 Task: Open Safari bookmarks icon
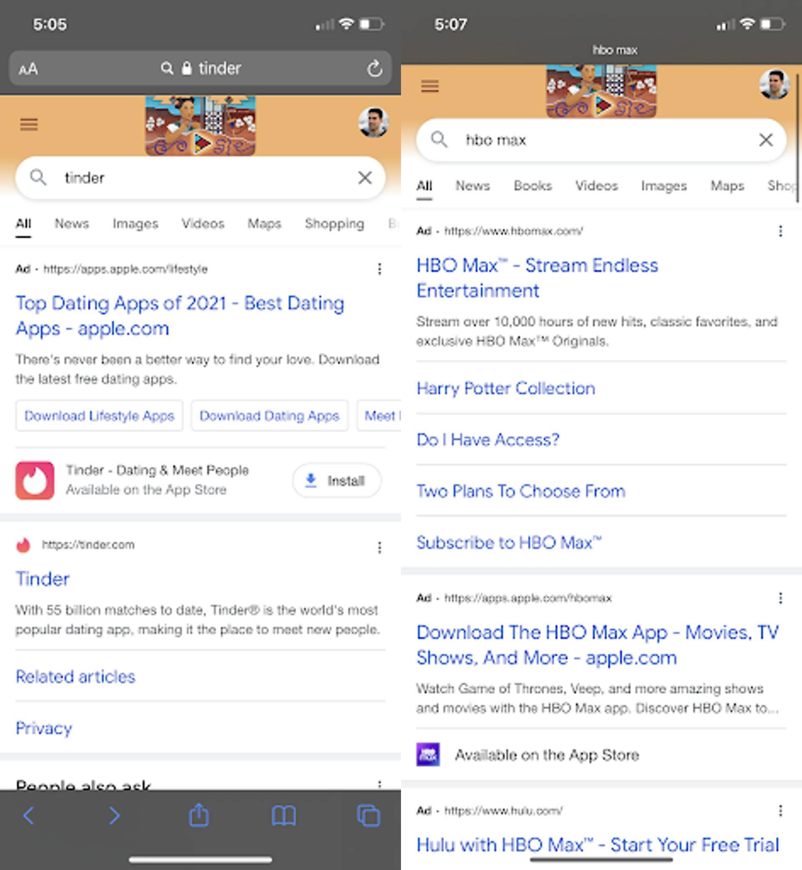[x=284, y=816]
